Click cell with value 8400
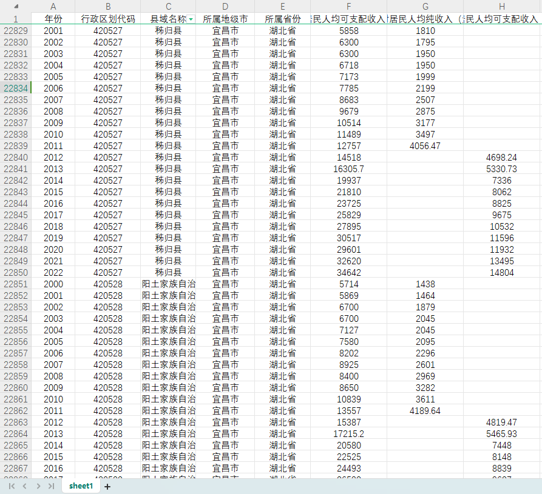Viewport: 542px width, 494px height. tap(348, 376)
